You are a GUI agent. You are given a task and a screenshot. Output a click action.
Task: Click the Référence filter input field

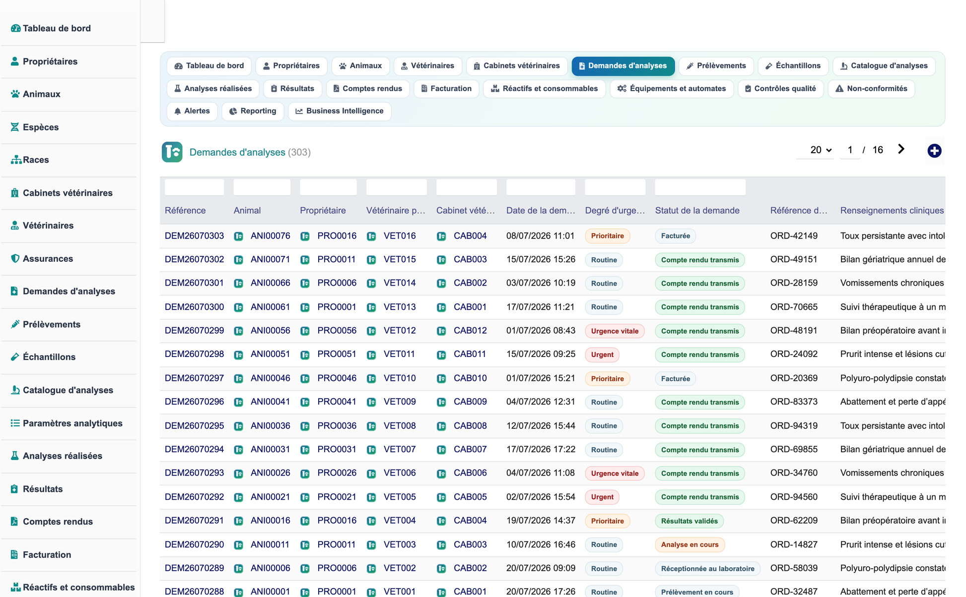coord(194,187)
